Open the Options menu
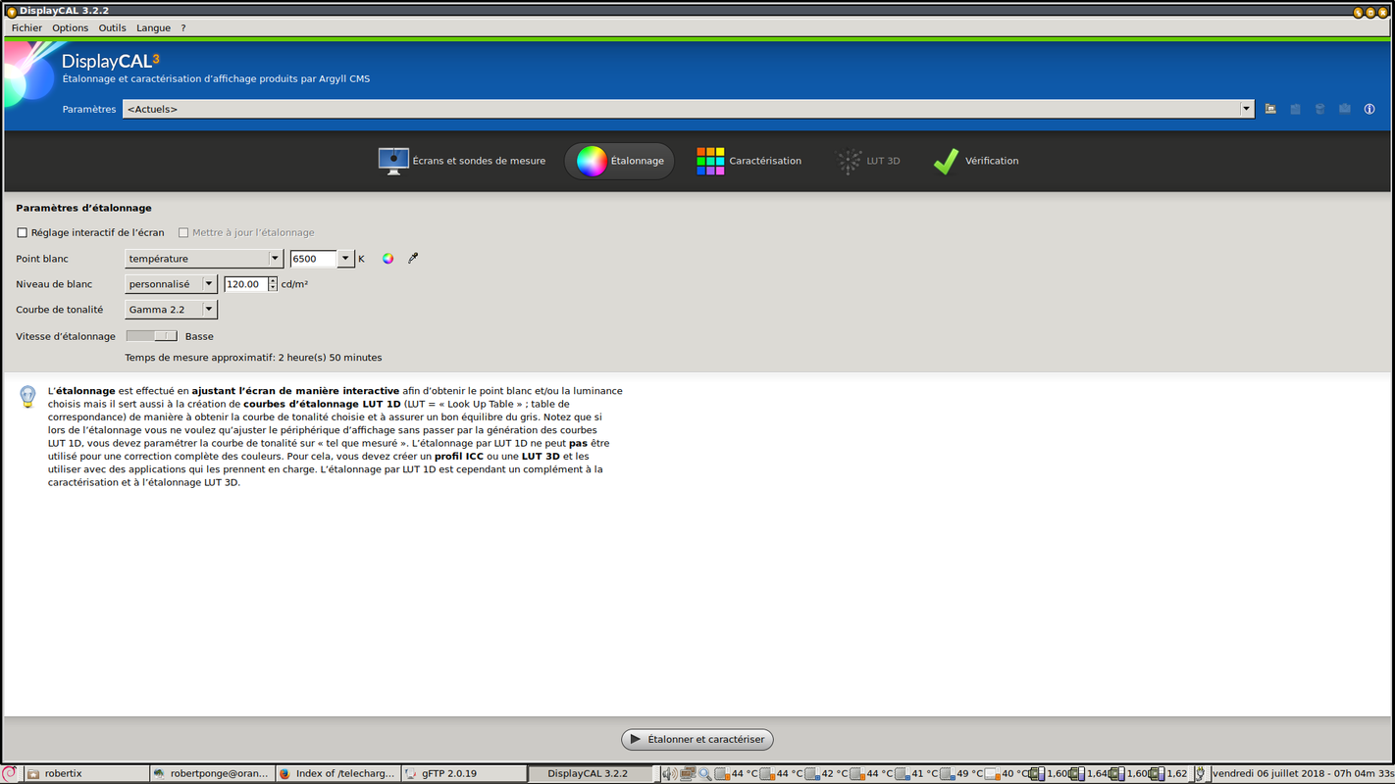Image resolution: width=1395 pixels, height=784 pixels. (x=71, y=28)
